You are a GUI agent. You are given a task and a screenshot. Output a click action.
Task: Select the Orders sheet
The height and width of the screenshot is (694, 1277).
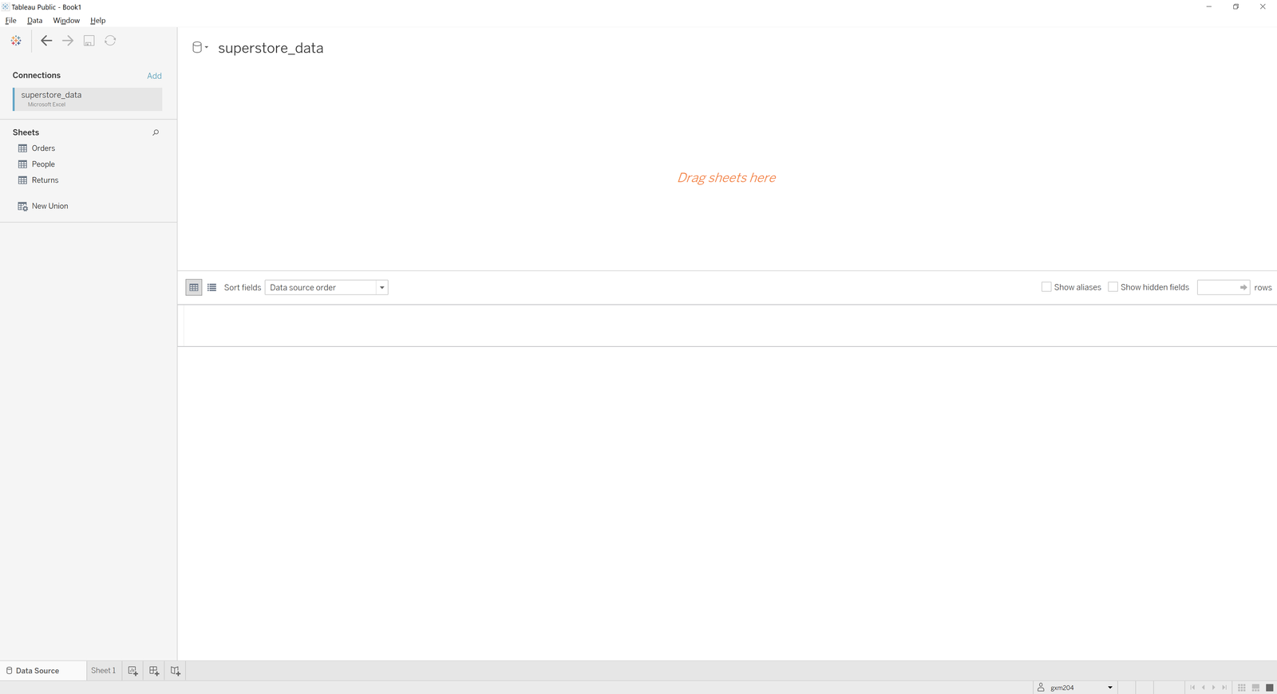tap(43, 148)
